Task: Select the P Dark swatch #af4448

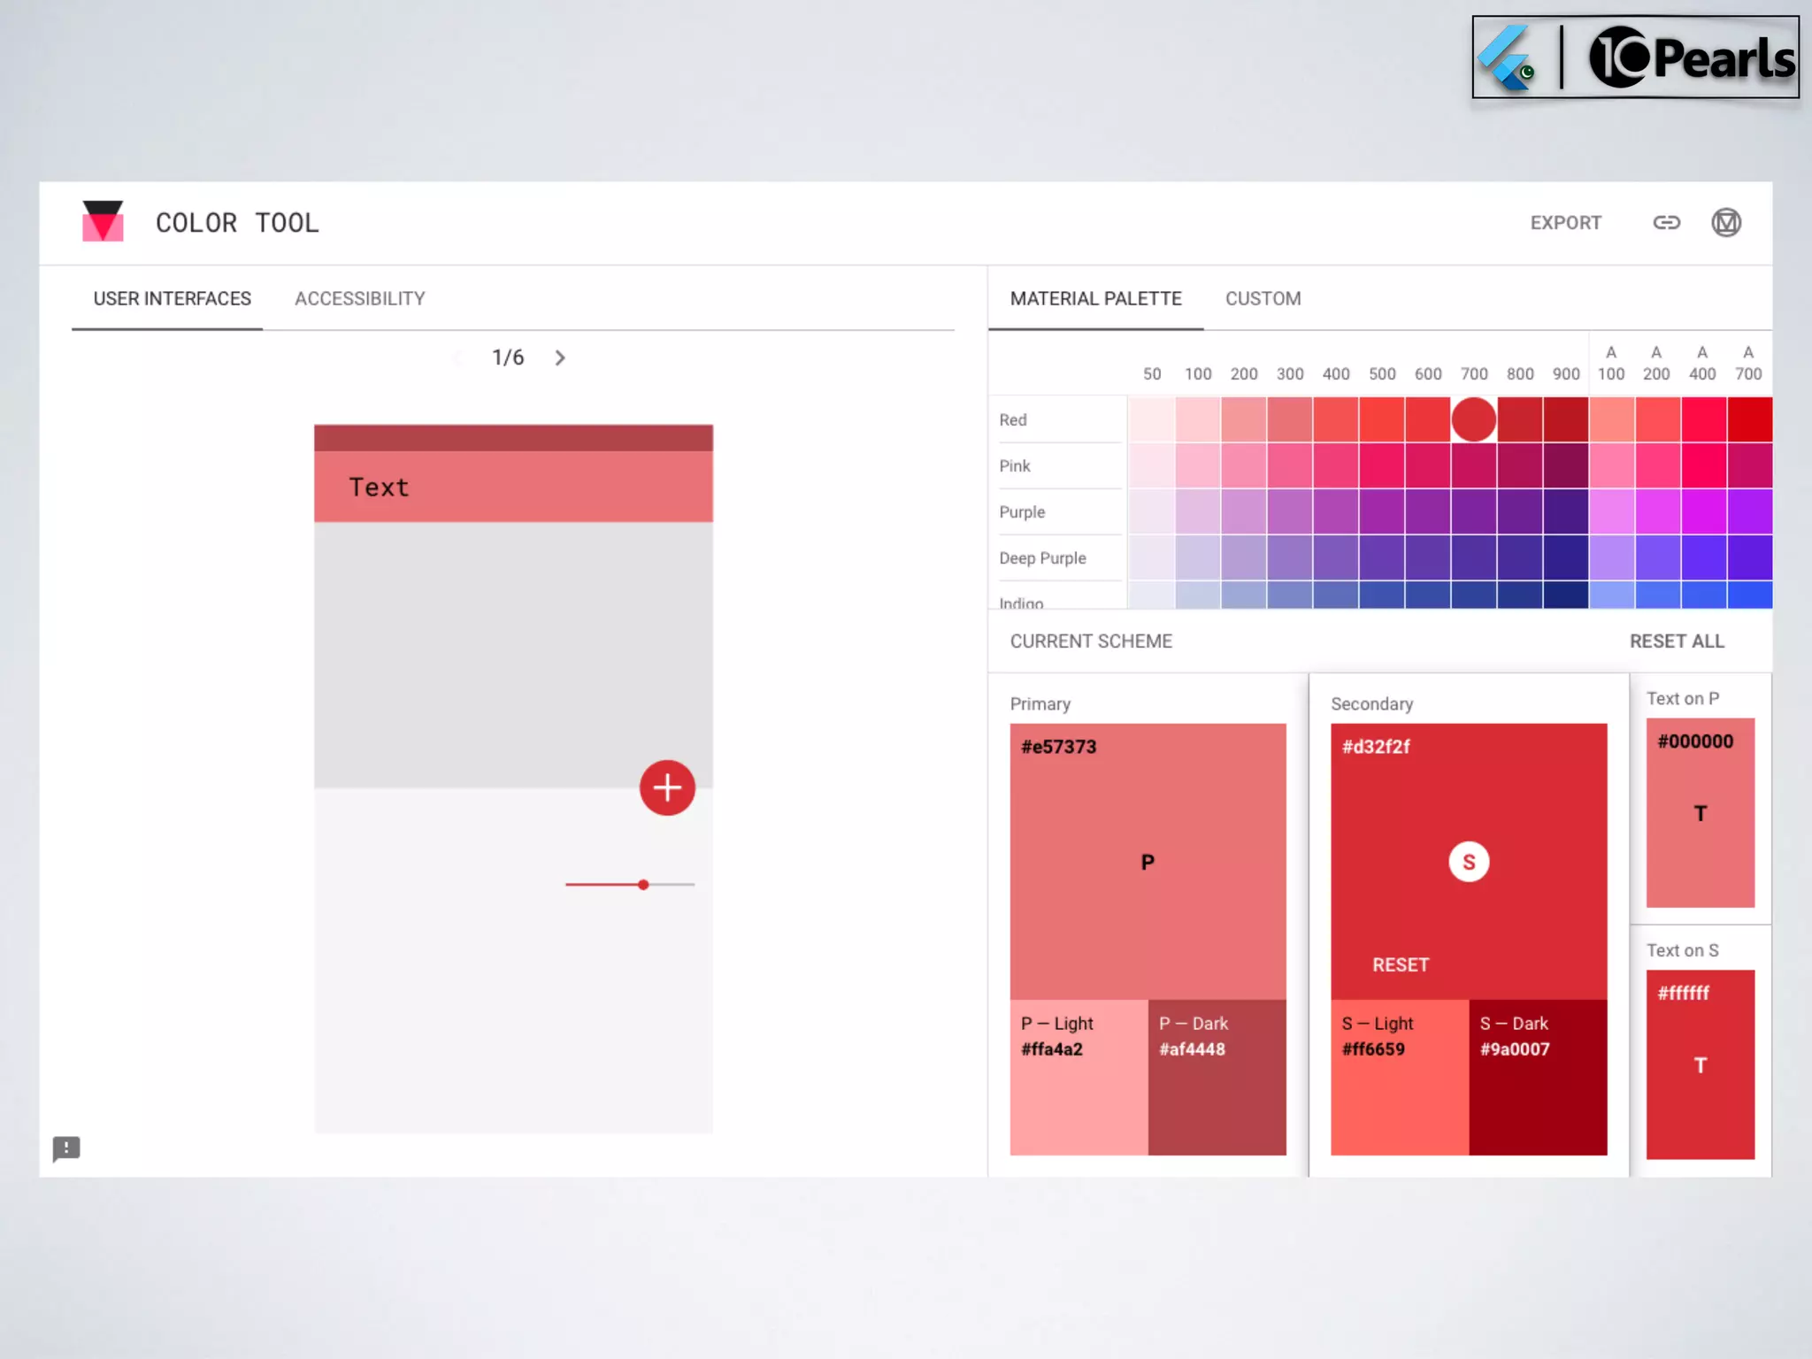Action: [x=1217, y=1077]
